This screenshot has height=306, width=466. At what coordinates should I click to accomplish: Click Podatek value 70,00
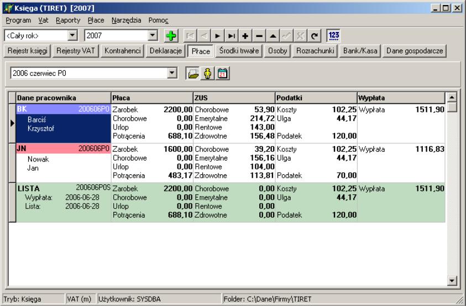[347, 175]
